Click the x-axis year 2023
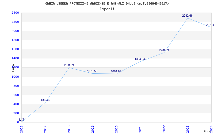The width and height of the screenshot is (214, 134). click(188, 129)
